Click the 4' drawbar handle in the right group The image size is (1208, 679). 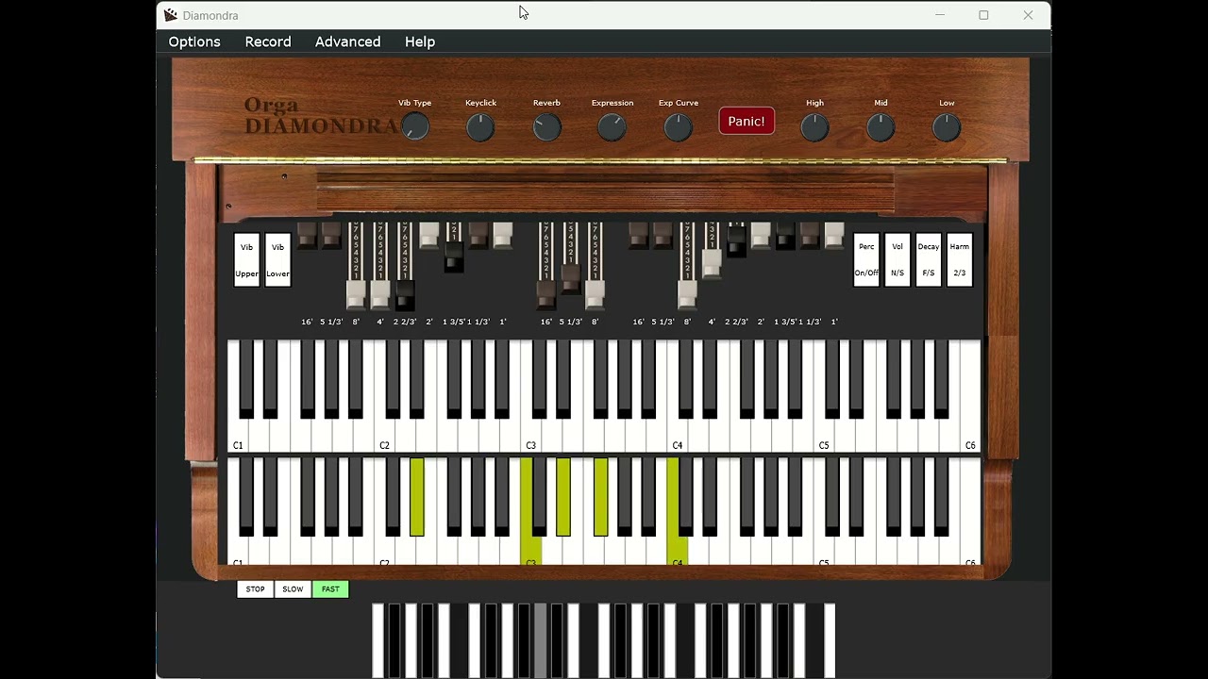point(713,263)
